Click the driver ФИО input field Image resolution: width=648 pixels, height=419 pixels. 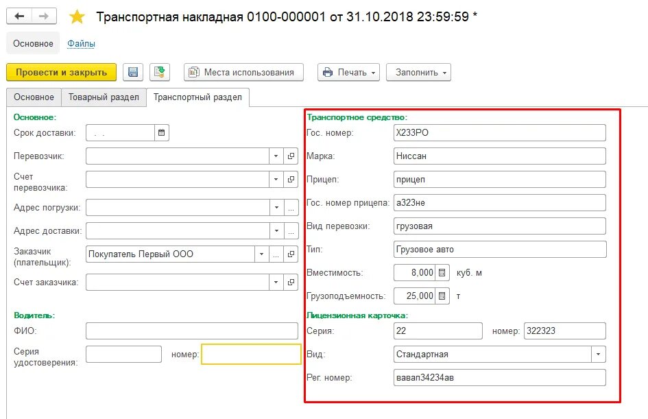pos(192,331)
